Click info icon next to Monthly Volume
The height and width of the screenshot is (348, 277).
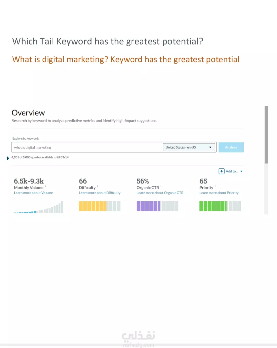click(x=45, y=186)
